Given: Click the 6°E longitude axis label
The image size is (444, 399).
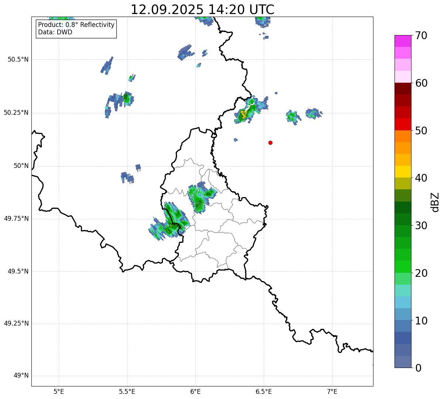Looking at the screenshot, I should (195, 391).
